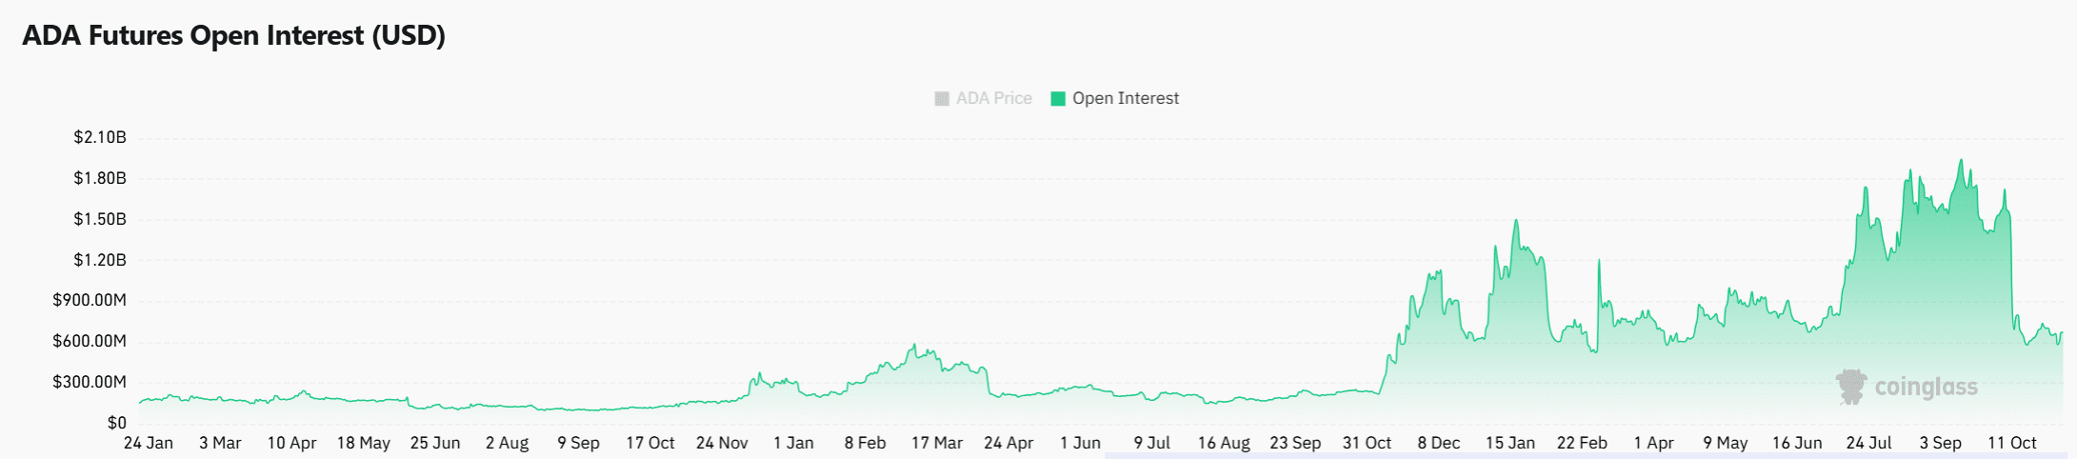Click the $0 y-axis label
Viewport: 2077px width, 459px height.
point(116,423)
